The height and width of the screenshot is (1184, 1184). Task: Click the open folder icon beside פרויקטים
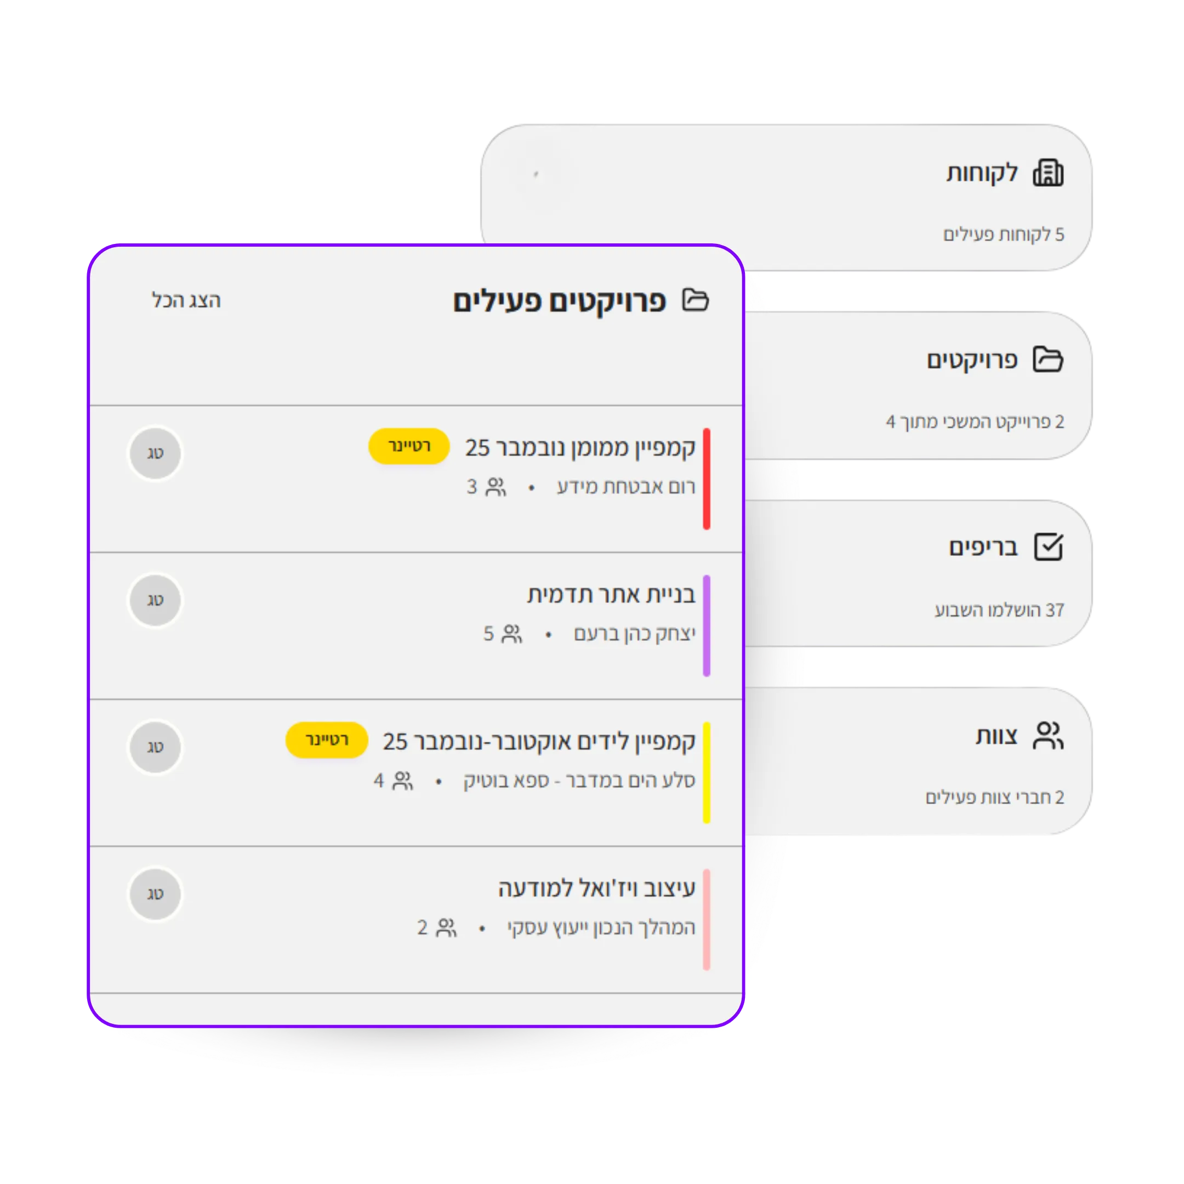(x=1048, y=360)
